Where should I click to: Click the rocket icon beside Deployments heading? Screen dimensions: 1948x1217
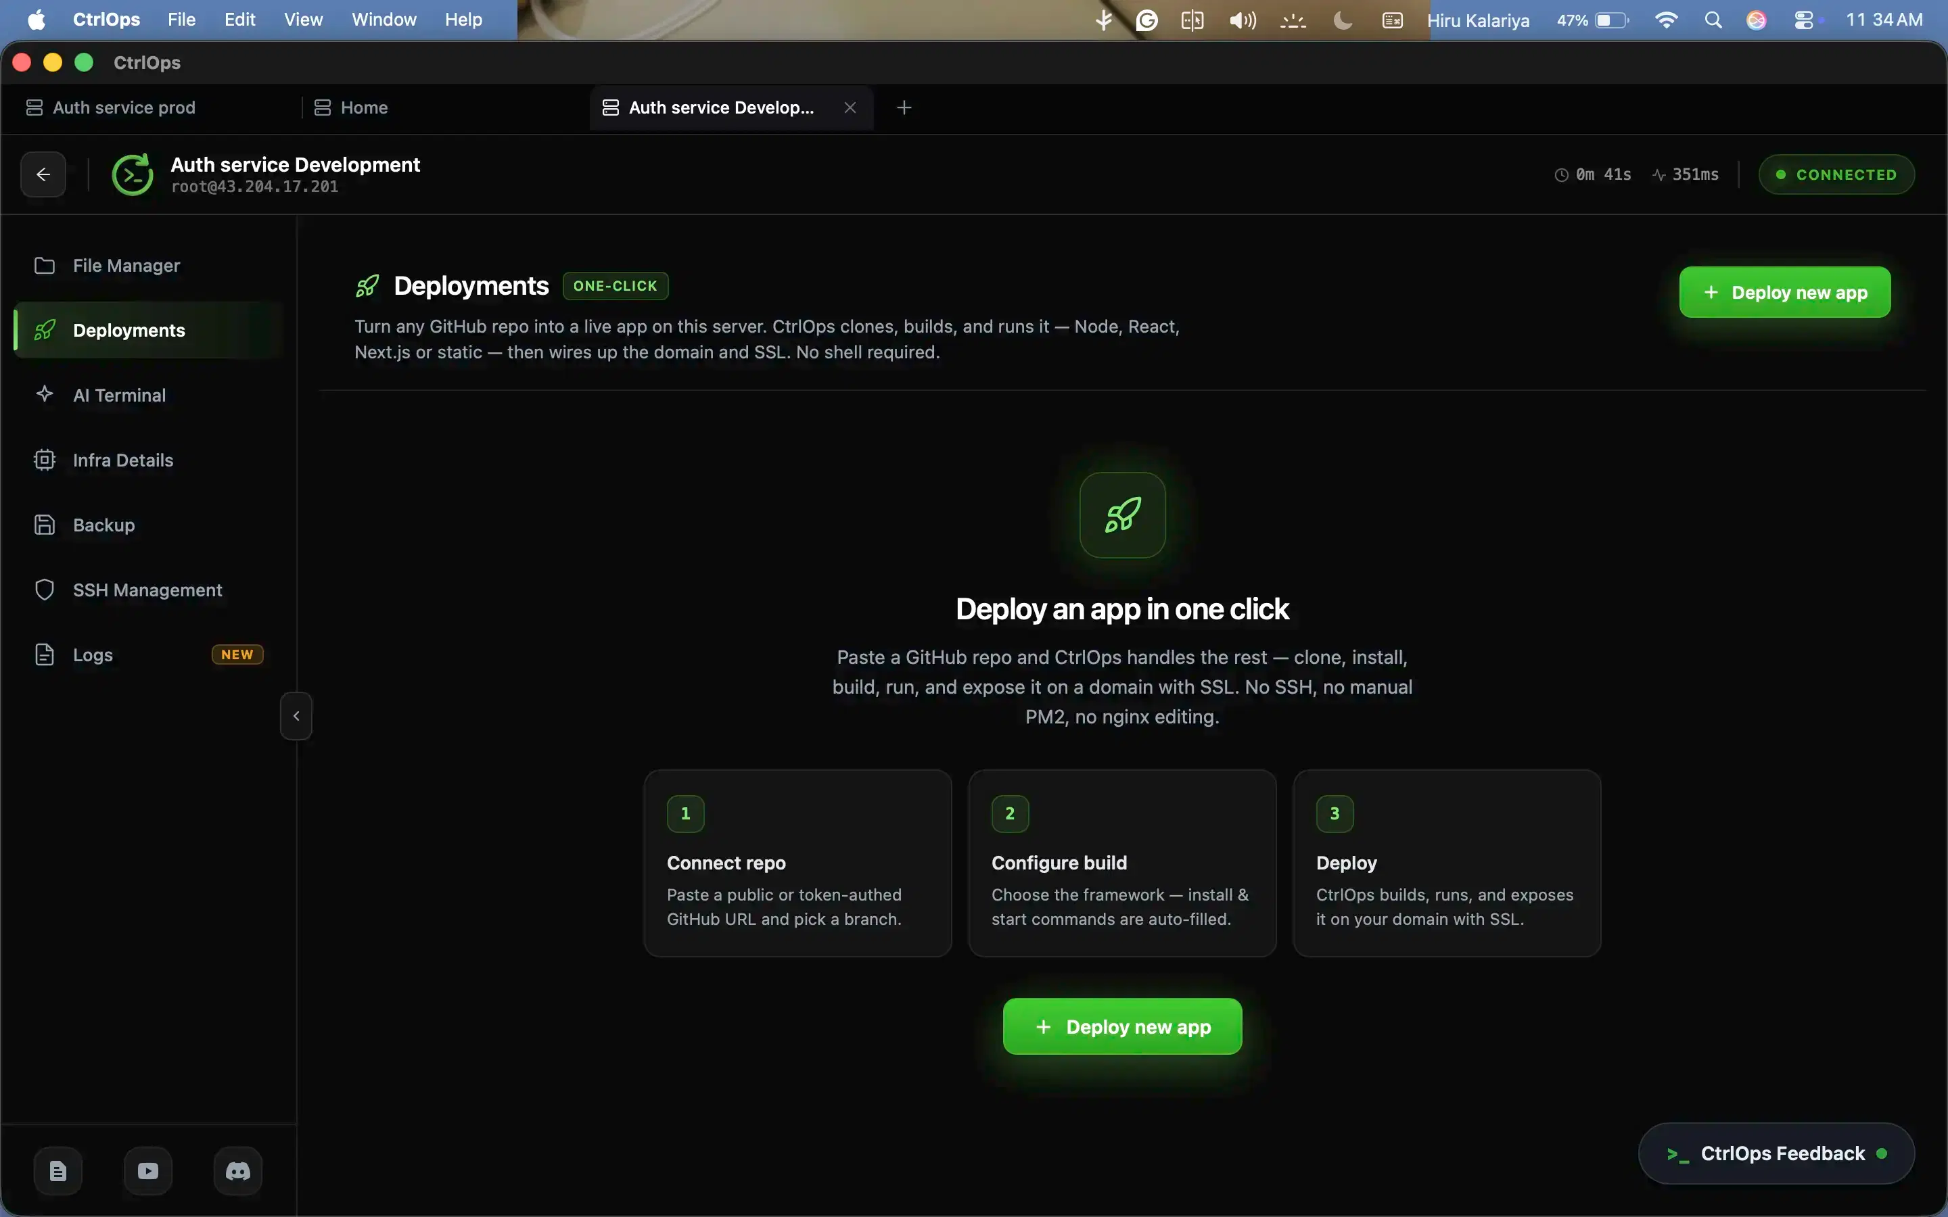[x=367, y=286]
